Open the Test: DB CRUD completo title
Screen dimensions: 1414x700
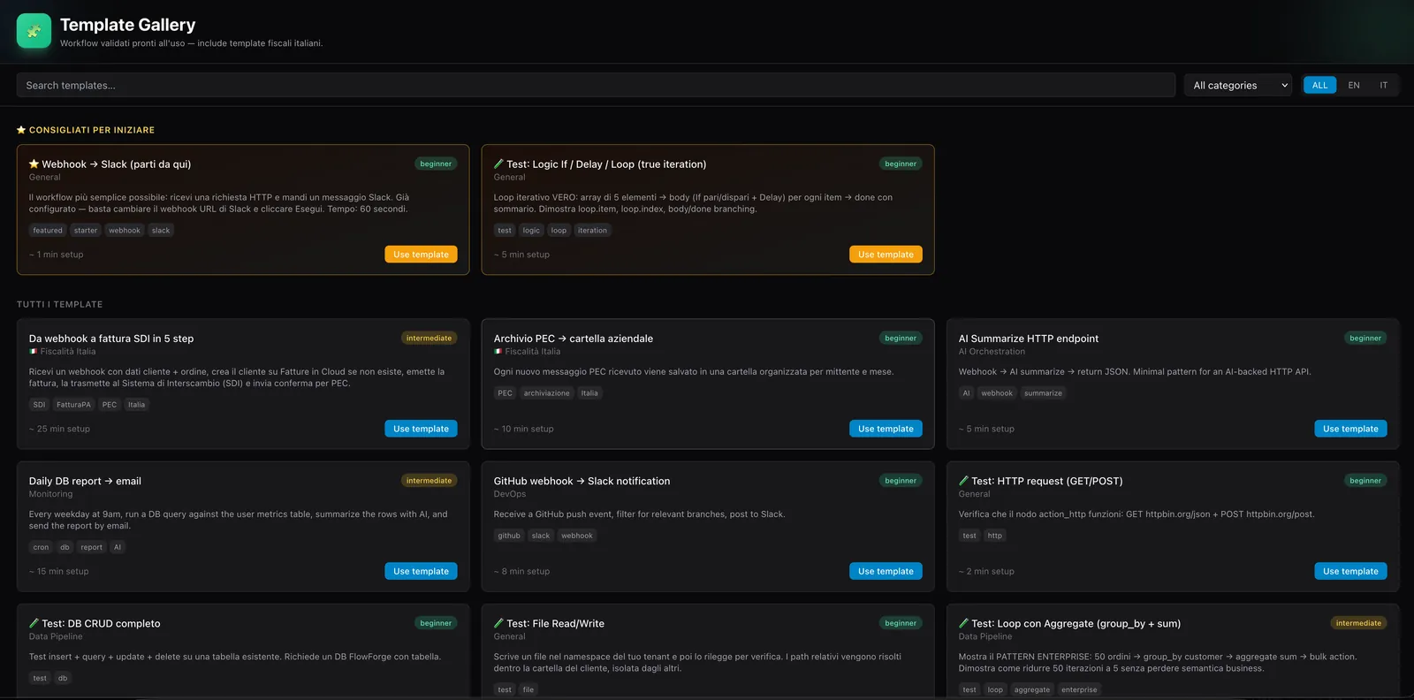click(101, 623)
